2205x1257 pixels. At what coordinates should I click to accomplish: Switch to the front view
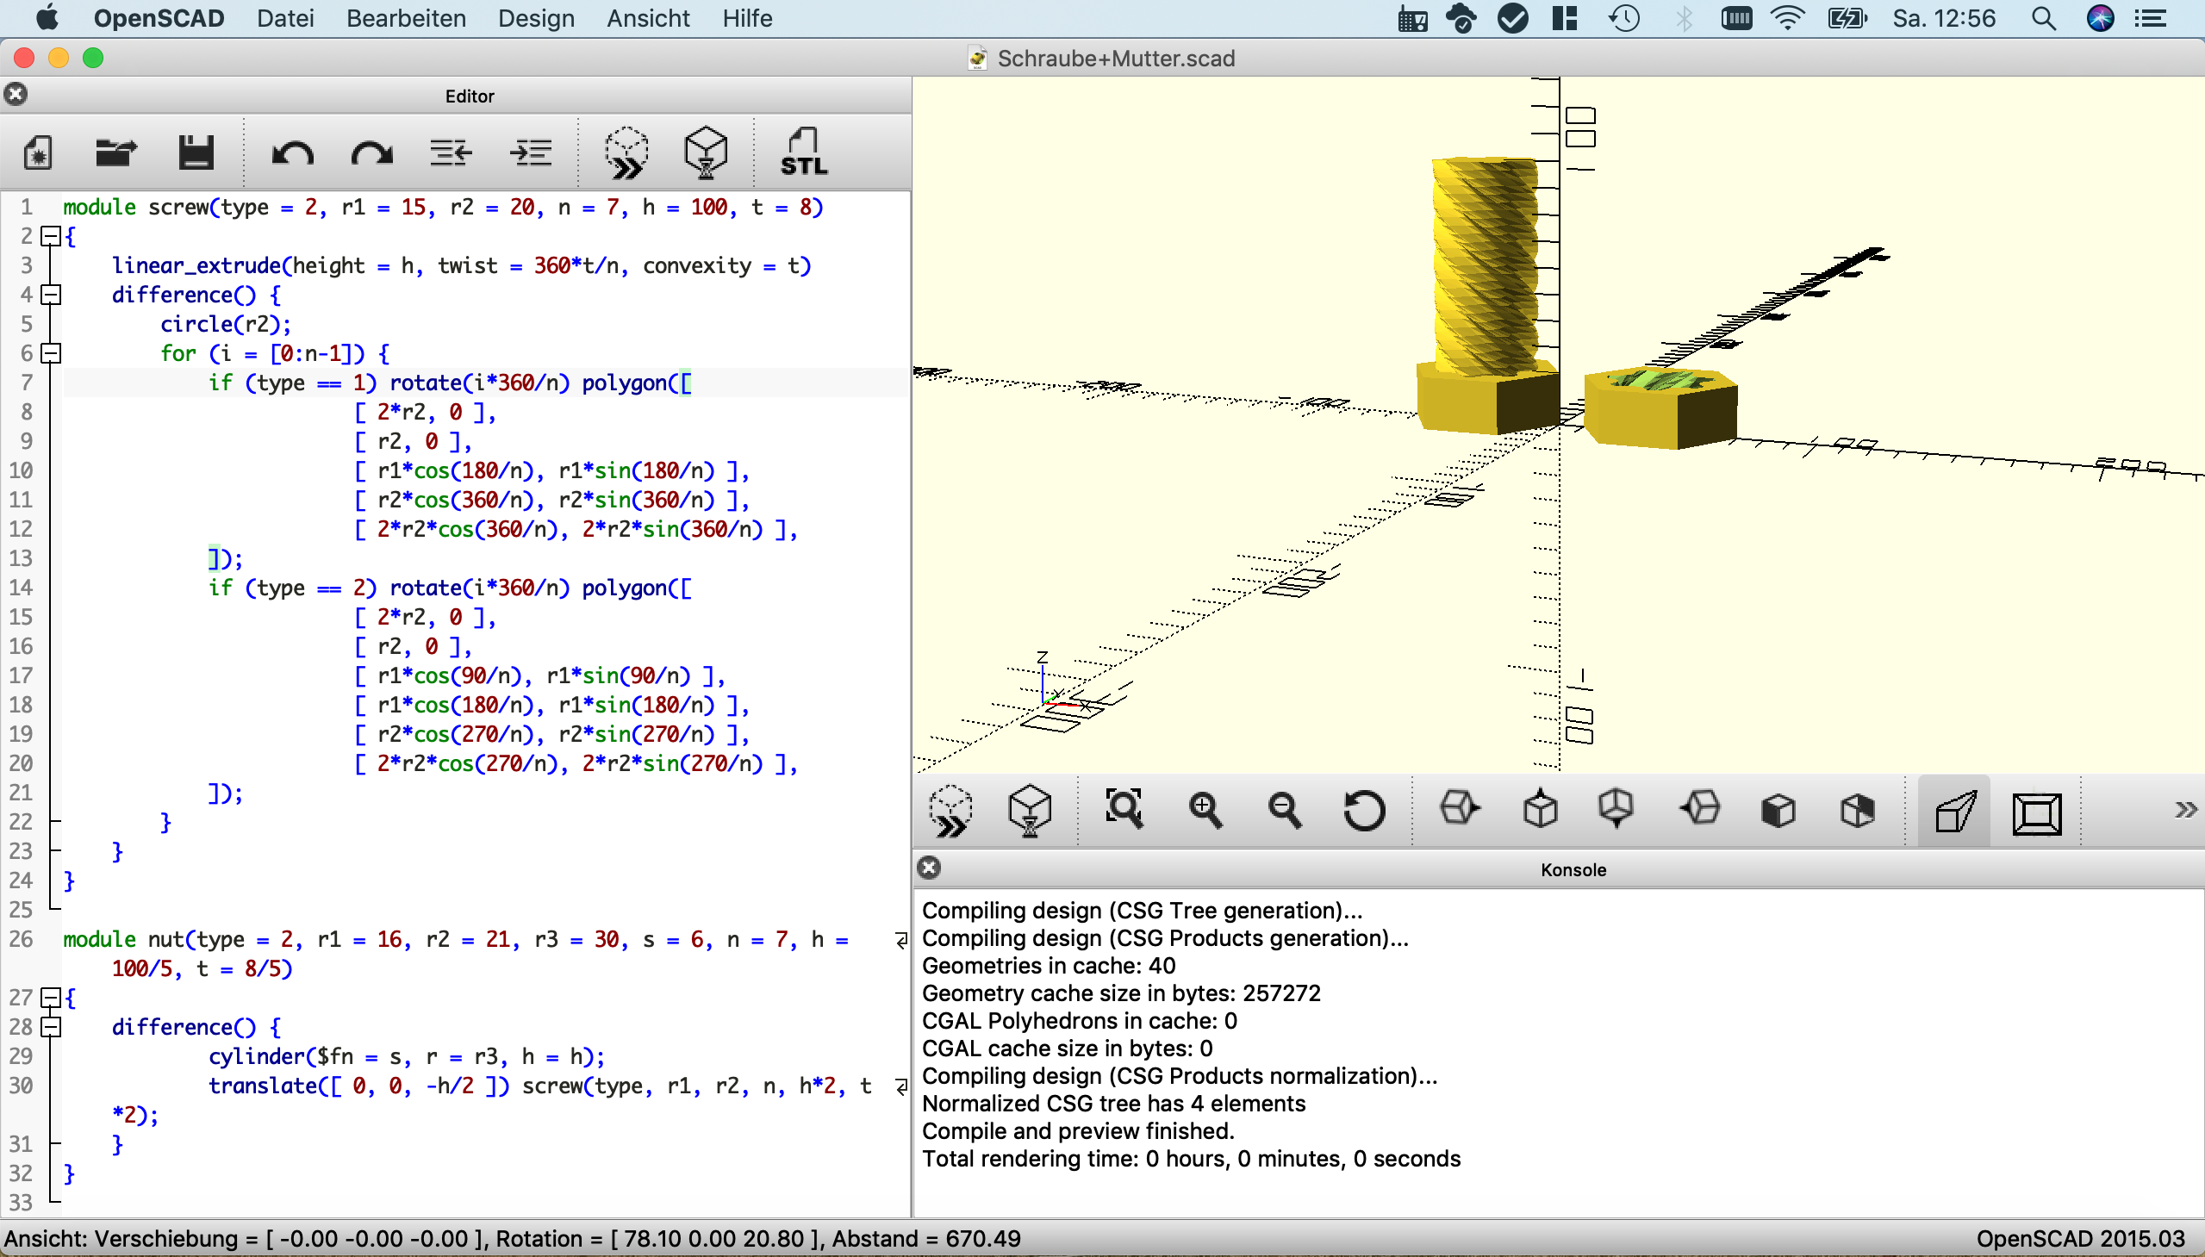pyautogui.click(x=1778, y=811)
